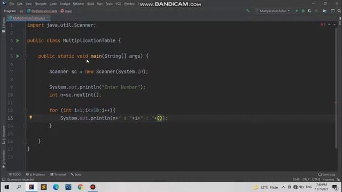The height and width of the screenshot is (192, 342).
Task: Click the red error stripe mark on the scrollbar
Action: click(336, 103)
